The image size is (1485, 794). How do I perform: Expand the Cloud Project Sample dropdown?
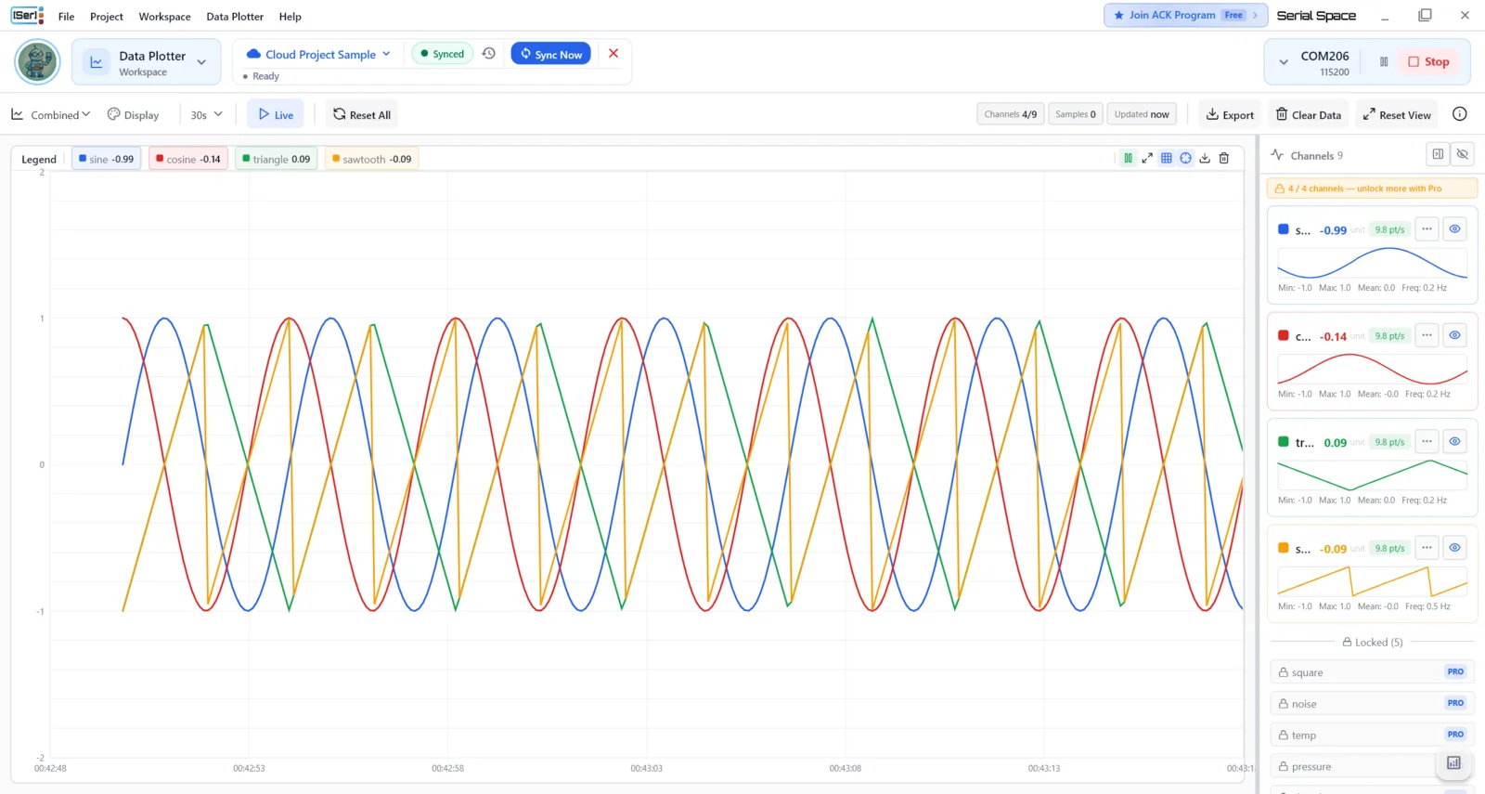tap(318, 54)
